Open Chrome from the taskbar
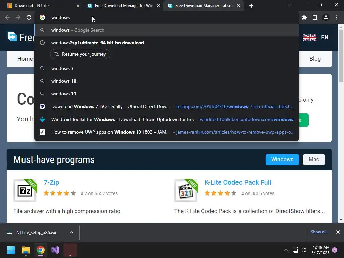This screenshot has height=258, width=344. 41,250
